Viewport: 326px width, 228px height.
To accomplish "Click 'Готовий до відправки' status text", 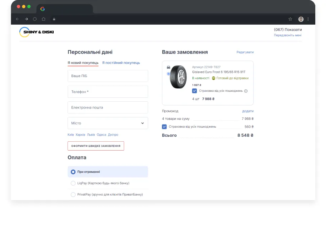I will click(232, 78).
